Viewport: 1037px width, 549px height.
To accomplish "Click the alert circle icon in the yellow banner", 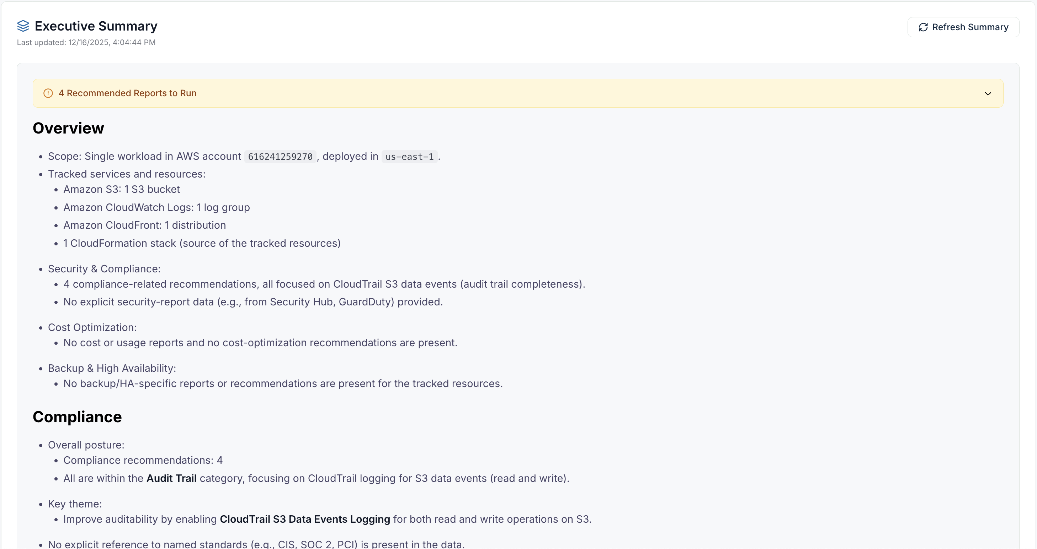I will click(48, 93).
